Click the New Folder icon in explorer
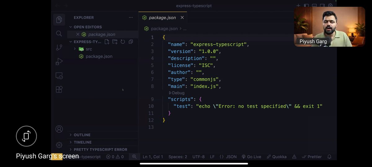Viewport: 372px width, 167px height. (x=115, y=42)
